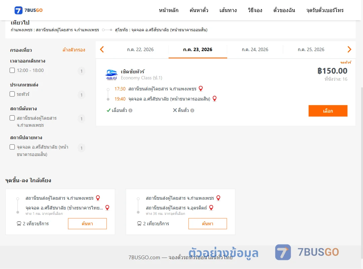Click the รถทัวร์ tag above the price

346,62
